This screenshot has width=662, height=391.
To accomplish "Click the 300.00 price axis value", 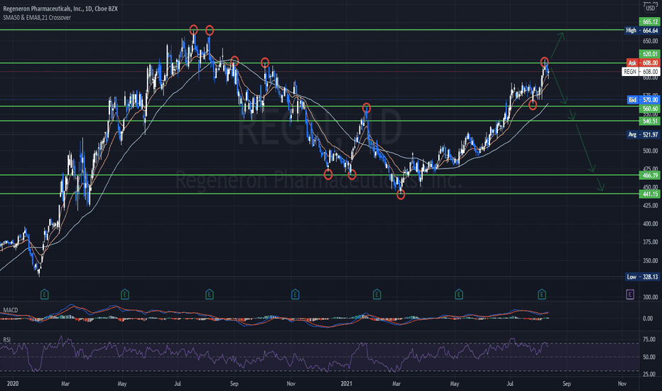I will point(650,297).
